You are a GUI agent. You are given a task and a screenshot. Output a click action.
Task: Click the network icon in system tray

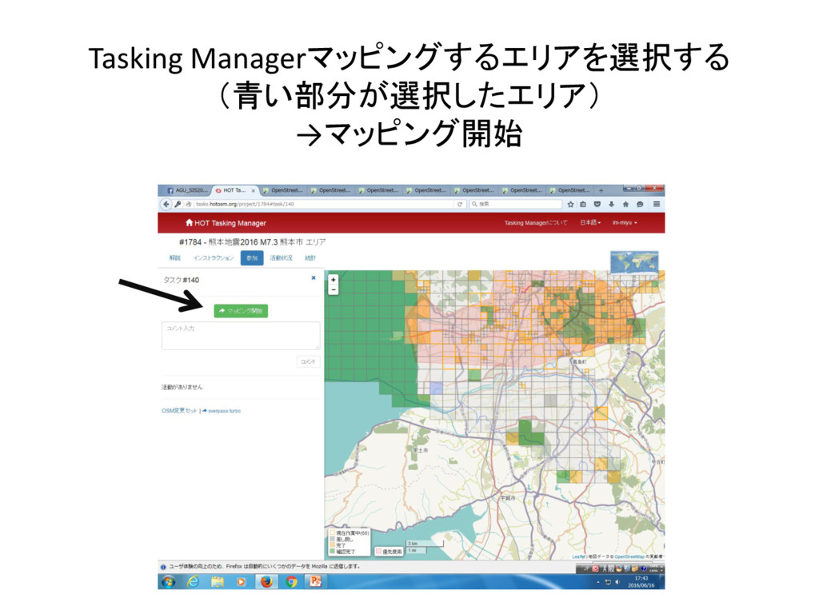pyautogui.click(x=608, y=582)
